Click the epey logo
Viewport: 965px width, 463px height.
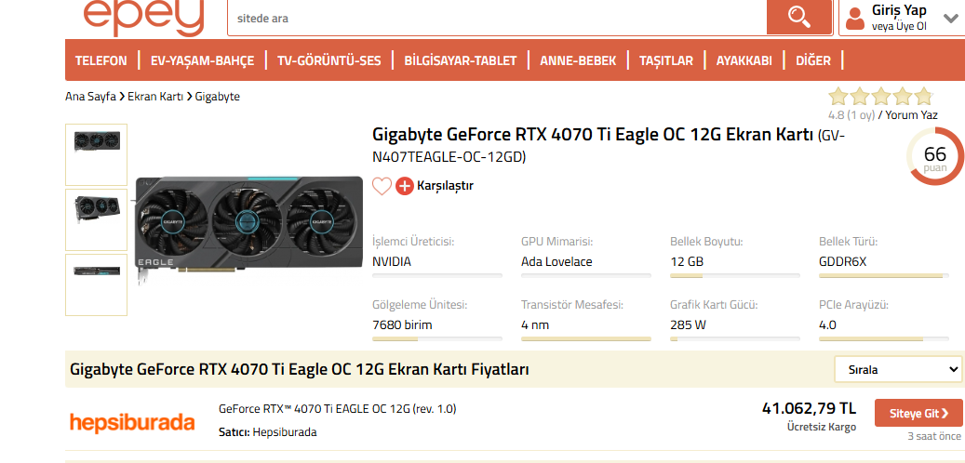tap(143, 16)
